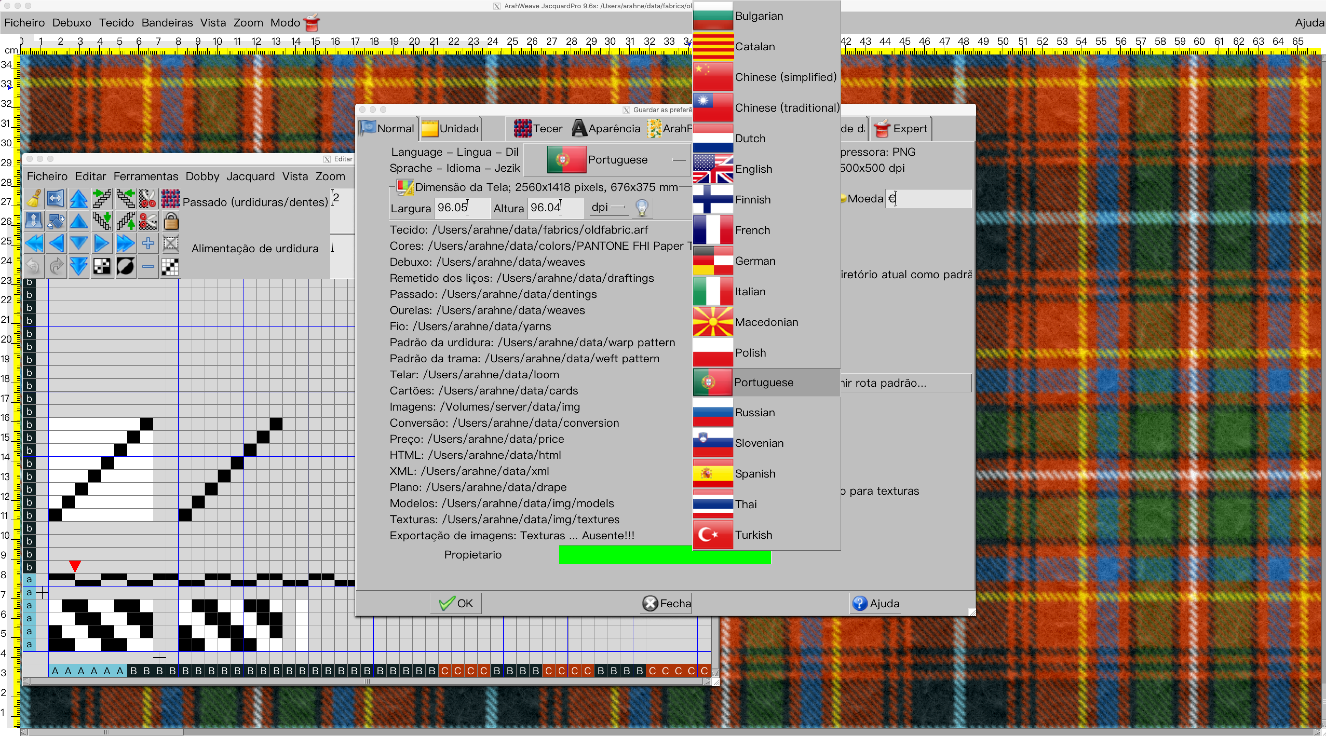Image resolution: width=1326 pixels, height=736 pixels.
Task: Choose English from the language list
Action: [x=766, y=169]
